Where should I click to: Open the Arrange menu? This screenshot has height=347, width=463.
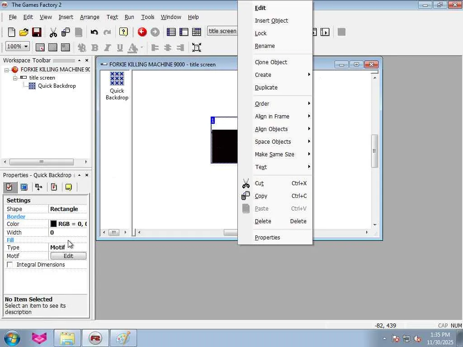pos(90,17)
